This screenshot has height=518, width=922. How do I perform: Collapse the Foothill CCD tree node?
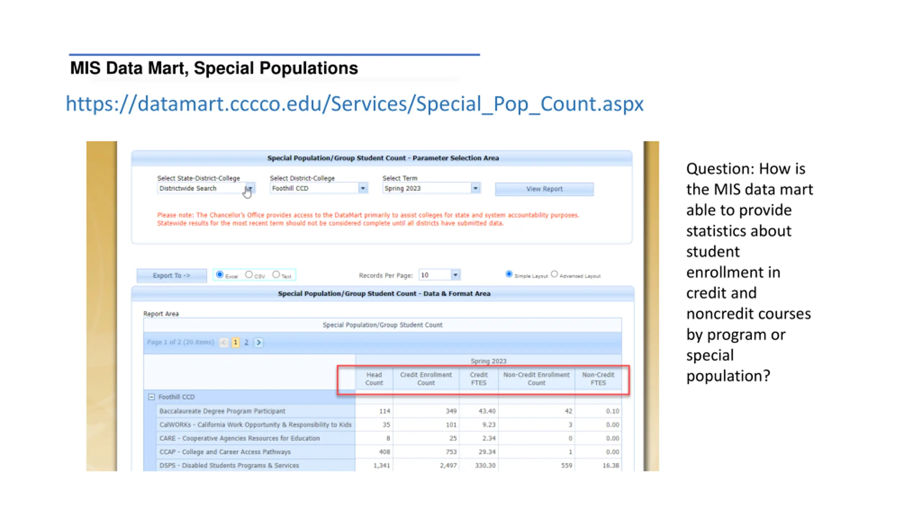pos(152,397)
